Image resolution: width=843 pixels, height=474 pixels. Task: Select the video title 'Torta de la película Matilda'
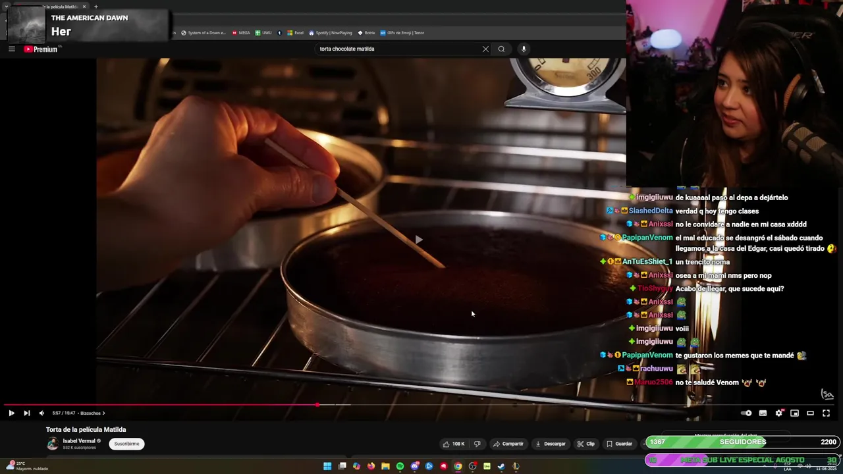point(86,430)
